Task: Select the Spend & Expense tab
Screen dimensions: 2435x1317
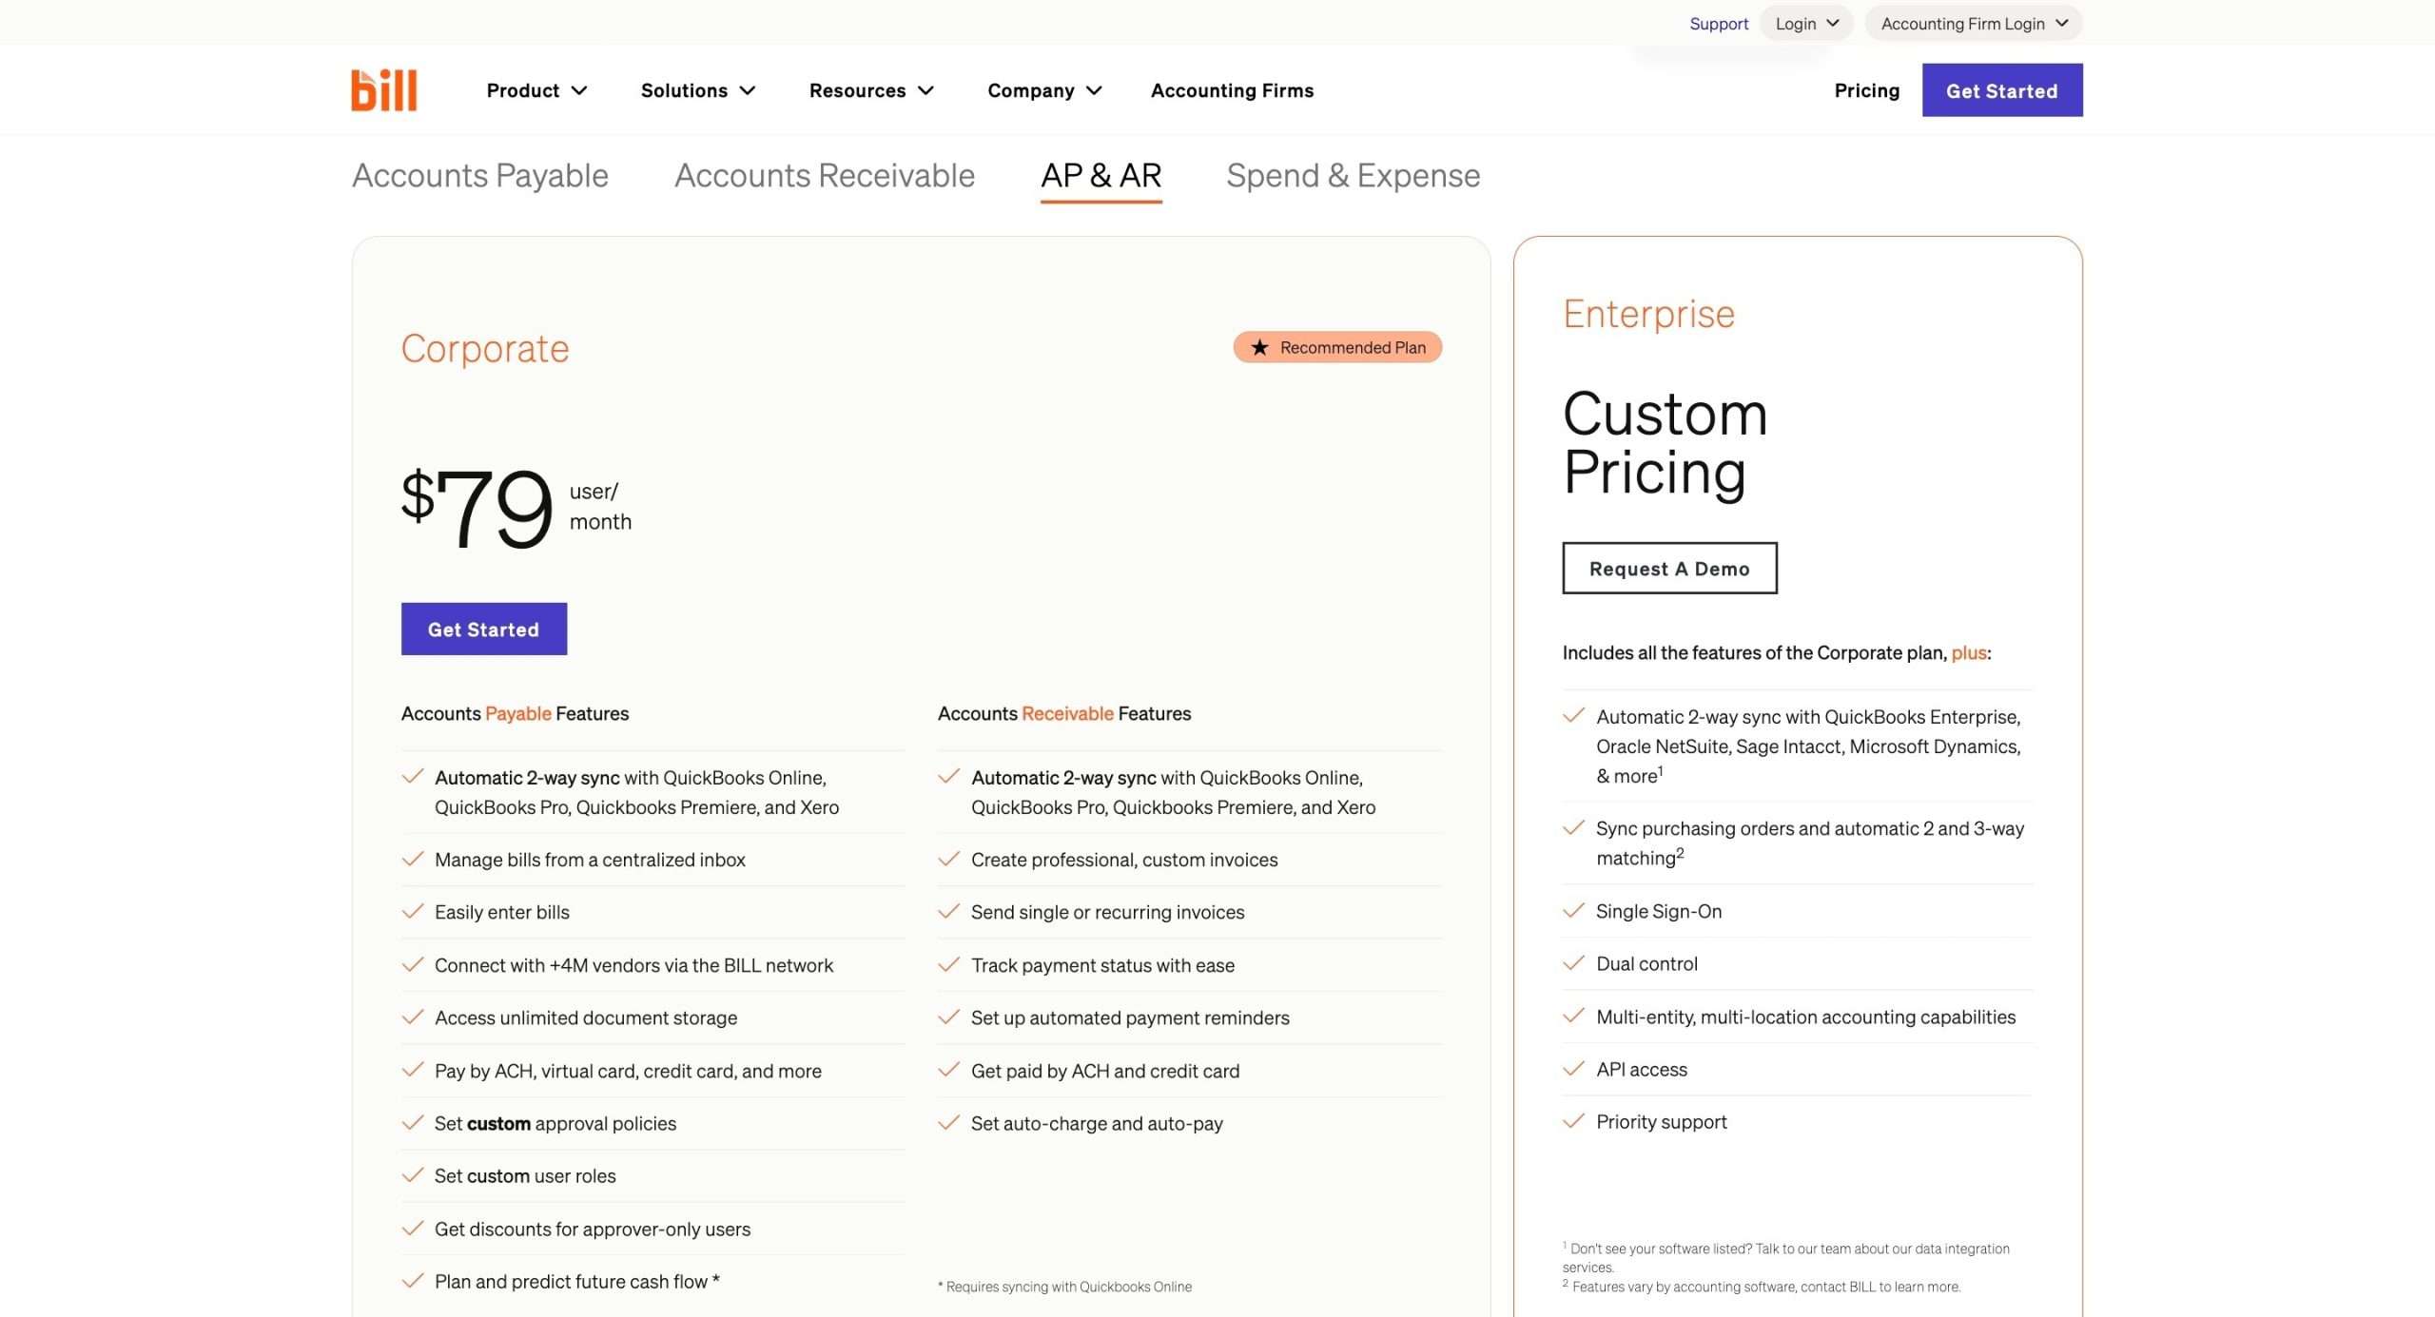Action: pos(1353,176)
